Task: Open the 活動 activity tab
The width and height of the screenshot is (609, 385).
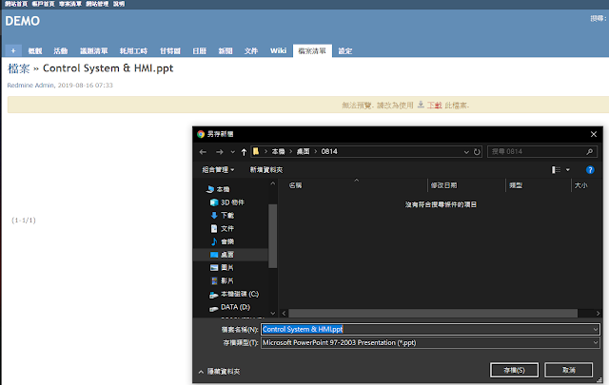Action: [x=61, y=50]
